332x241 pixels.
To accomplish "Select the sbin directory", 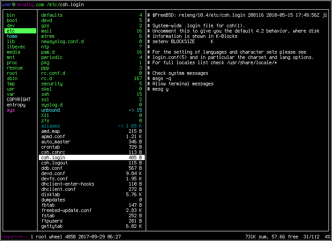I will pos(12,78).
